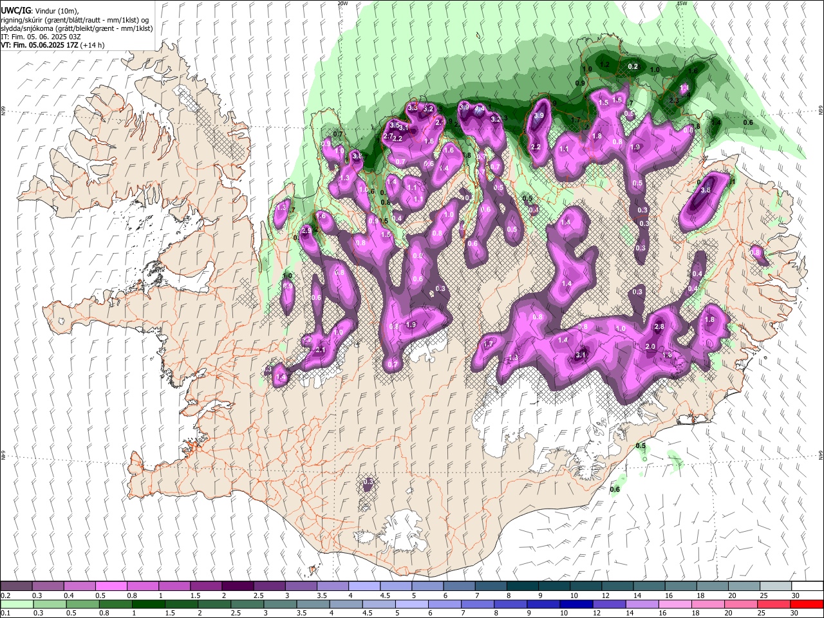Pick the snow legend swatch for 1.5–2 mm
This screenshot has height=618, width=824.
[x=206, y=586]
